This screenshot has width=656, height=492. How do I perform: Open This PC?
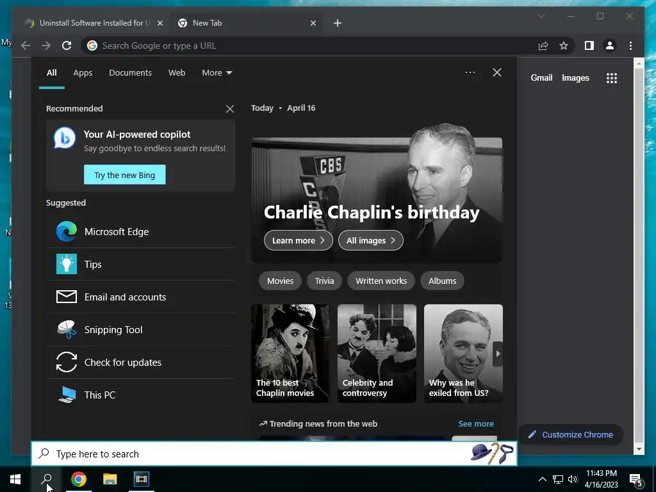(140, 395)
